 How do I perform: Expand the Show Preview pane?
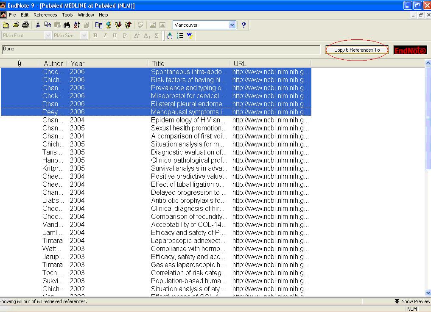(x=412, y=301)
